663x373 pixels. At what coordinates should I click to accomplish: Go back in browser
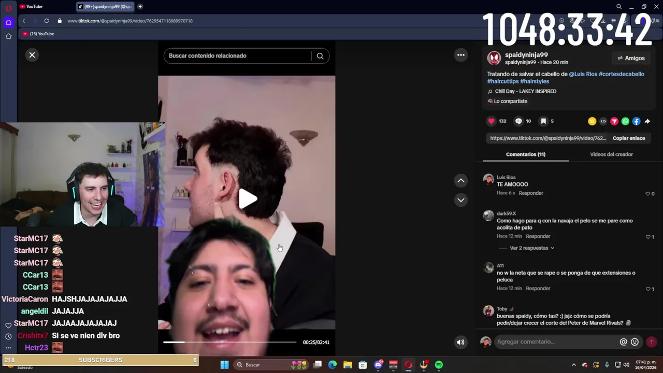(x=24, y=21)
